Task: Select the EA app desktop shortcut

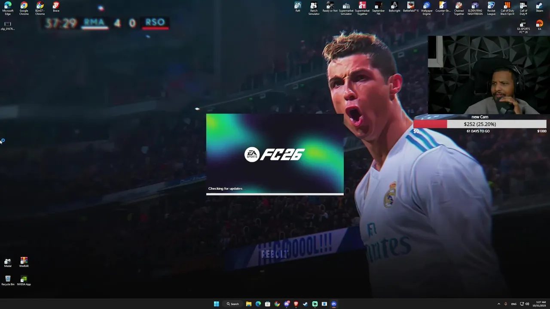Action: 539,25
